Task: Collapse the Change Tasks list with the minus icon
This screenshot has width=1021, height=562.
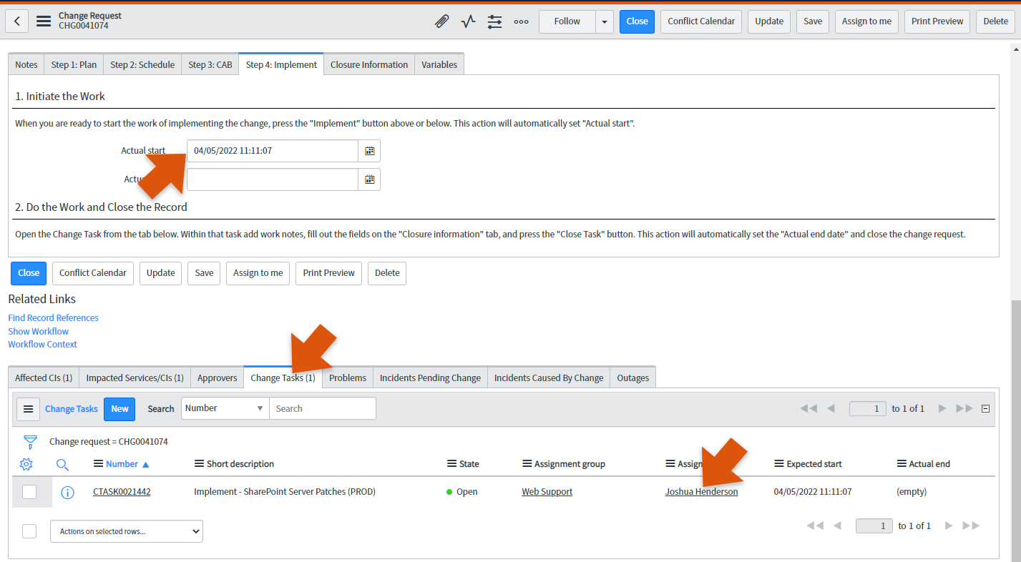Action: pos(985,409)
